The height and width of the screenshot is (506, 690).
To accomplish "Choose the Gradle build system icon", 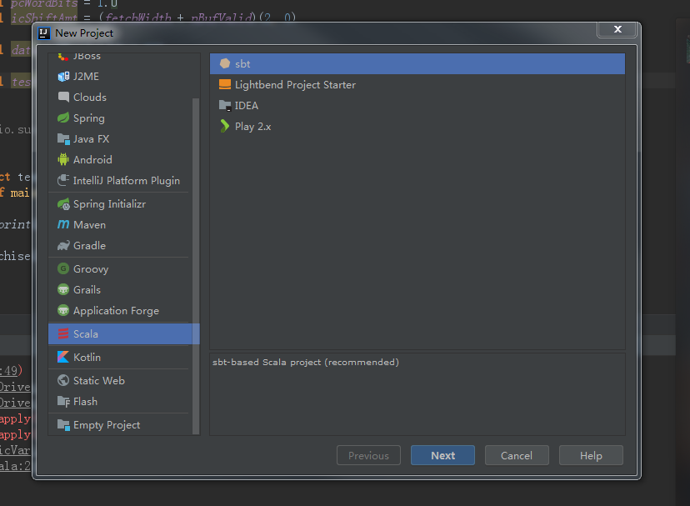I will [62, 245].
